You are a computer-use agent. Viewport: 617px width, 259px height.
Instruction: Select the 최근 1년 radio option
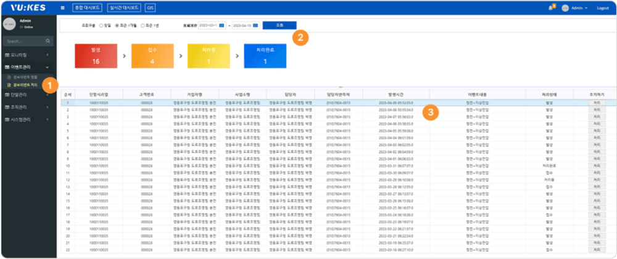(x=143, y=25)
